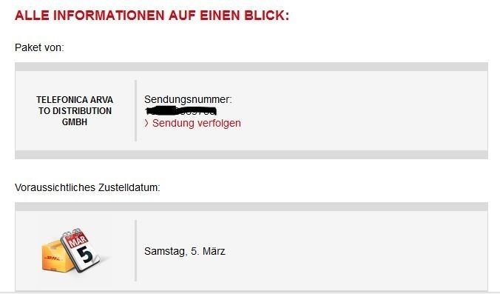Click the ALLE INFORMATIONEN AUF EINEN BLICK heading
This screenshot has width=500, height=294.
tap(152, 16)
